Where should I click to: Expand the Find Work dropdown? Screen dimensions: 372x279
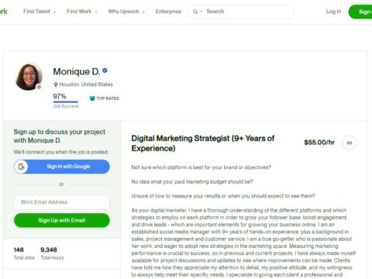(x=82, y=12)
